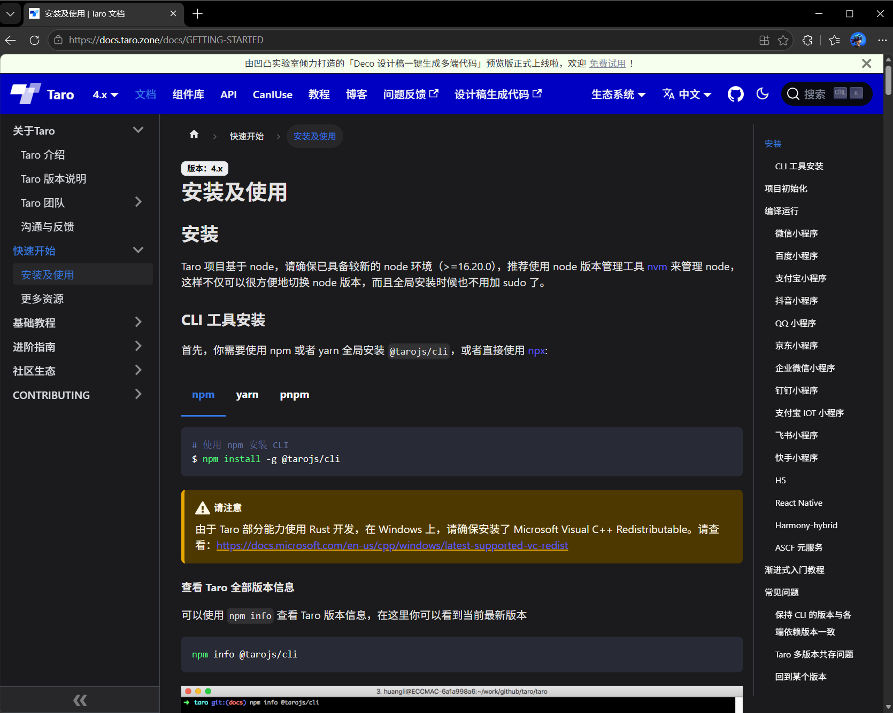
Task: Open 文档 in navbar
Action: [145, 95]
